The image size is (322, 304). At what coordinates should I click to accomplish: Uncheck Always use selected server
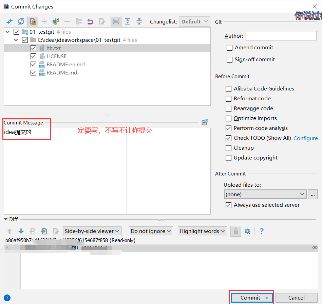click(x=228, y=205)
